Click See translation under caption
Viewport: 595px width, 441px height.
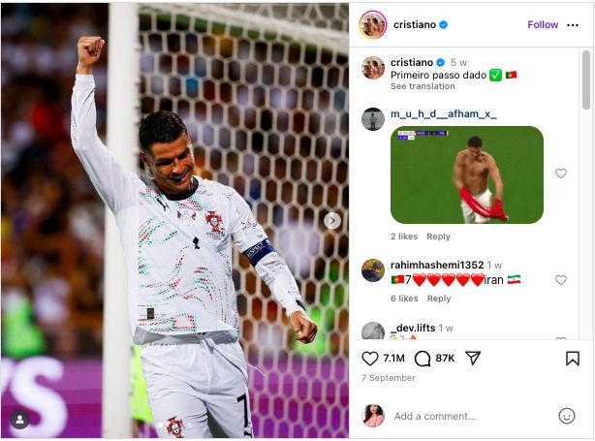point(423,86)
